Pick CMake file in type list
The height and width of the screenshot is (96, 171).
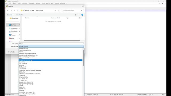click(x=50, y=72)
